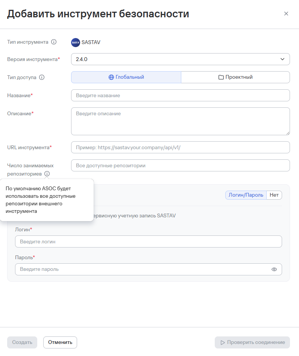
Task: Select Проектный access type
Action: click(235, 77)
